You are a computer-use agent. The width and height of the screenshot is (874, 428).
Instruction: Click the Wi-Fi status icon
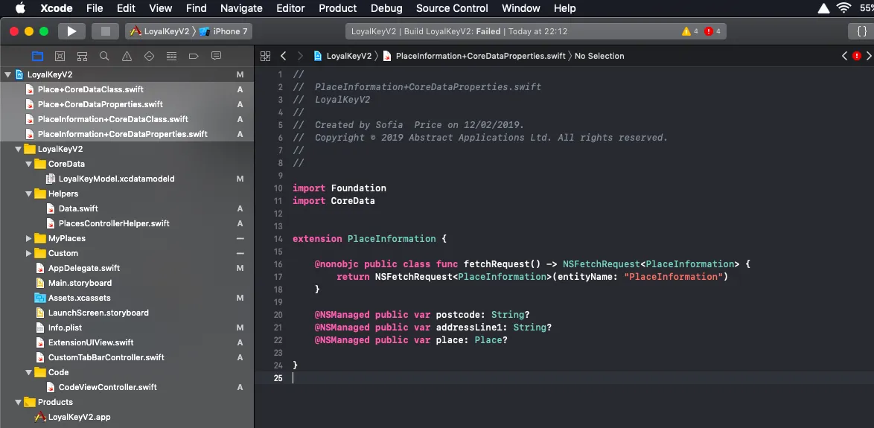point(844,7)
